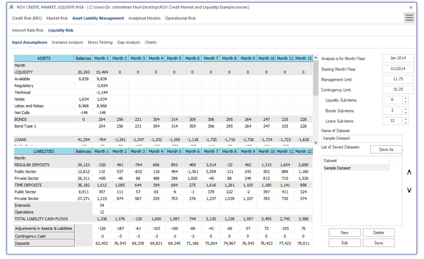Click the Loans Sub-items value box

tap(392, 121)
